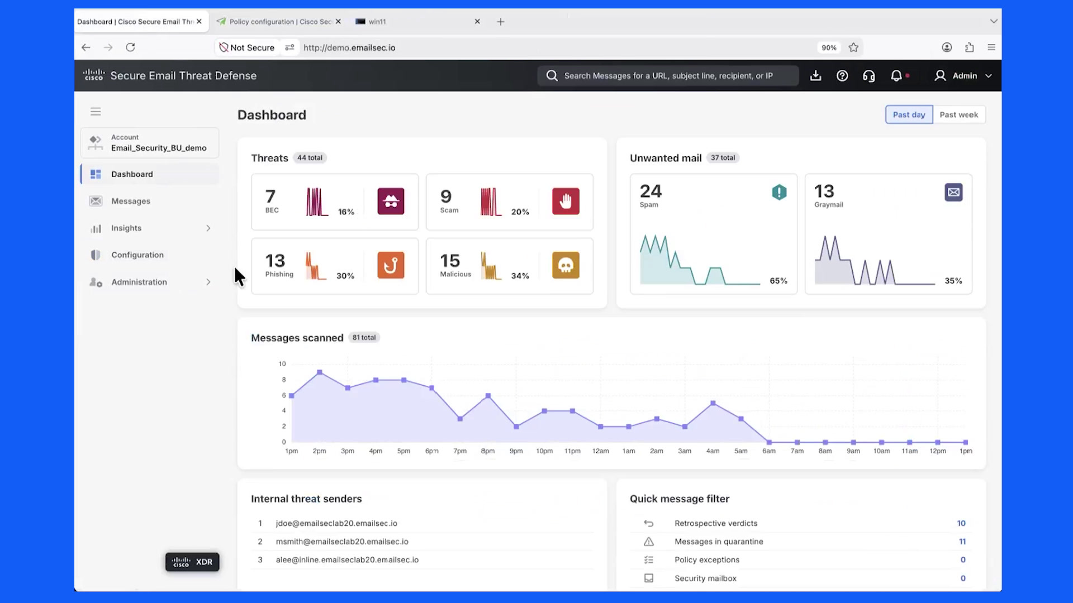Open the support headset icon

(869, 75)
